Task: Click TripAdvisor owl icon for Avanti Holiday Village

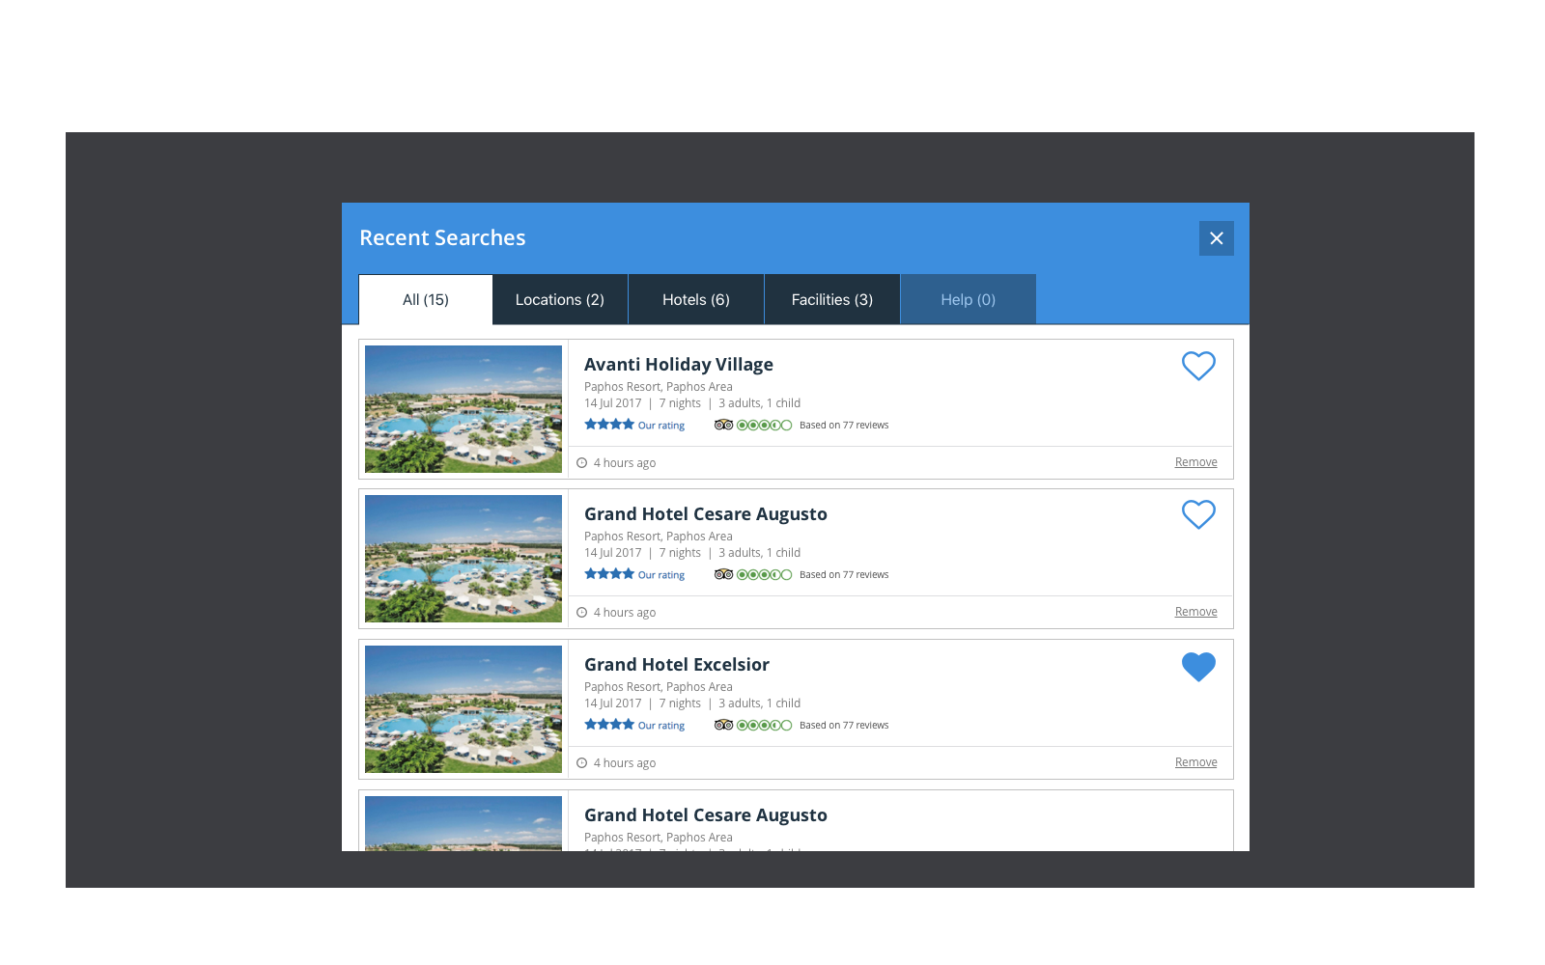Action: coord(723,425)
